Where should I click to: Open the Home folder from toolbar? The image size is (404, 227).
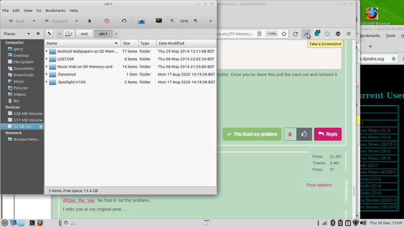141,21
